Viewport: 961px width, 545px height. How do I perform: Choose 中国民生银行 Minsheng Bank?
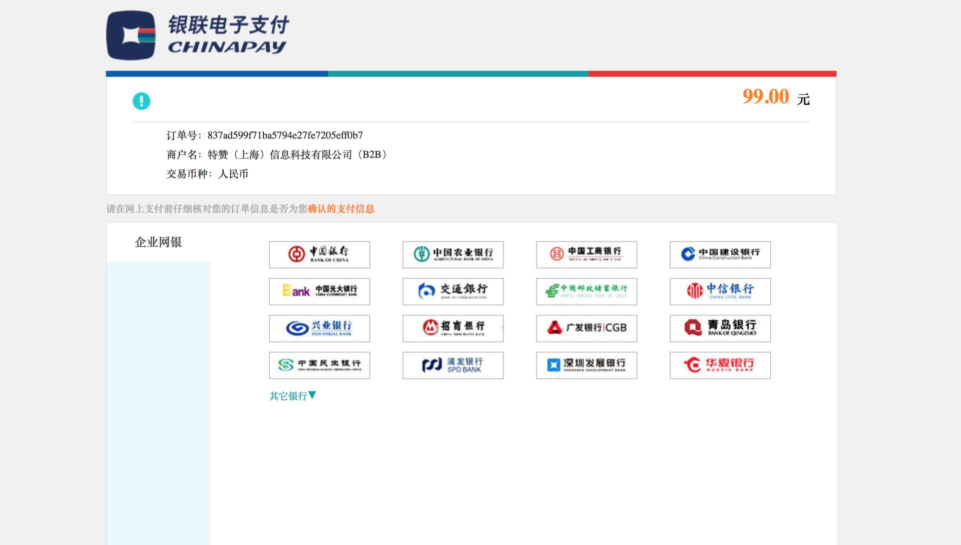tap(319, 365)
